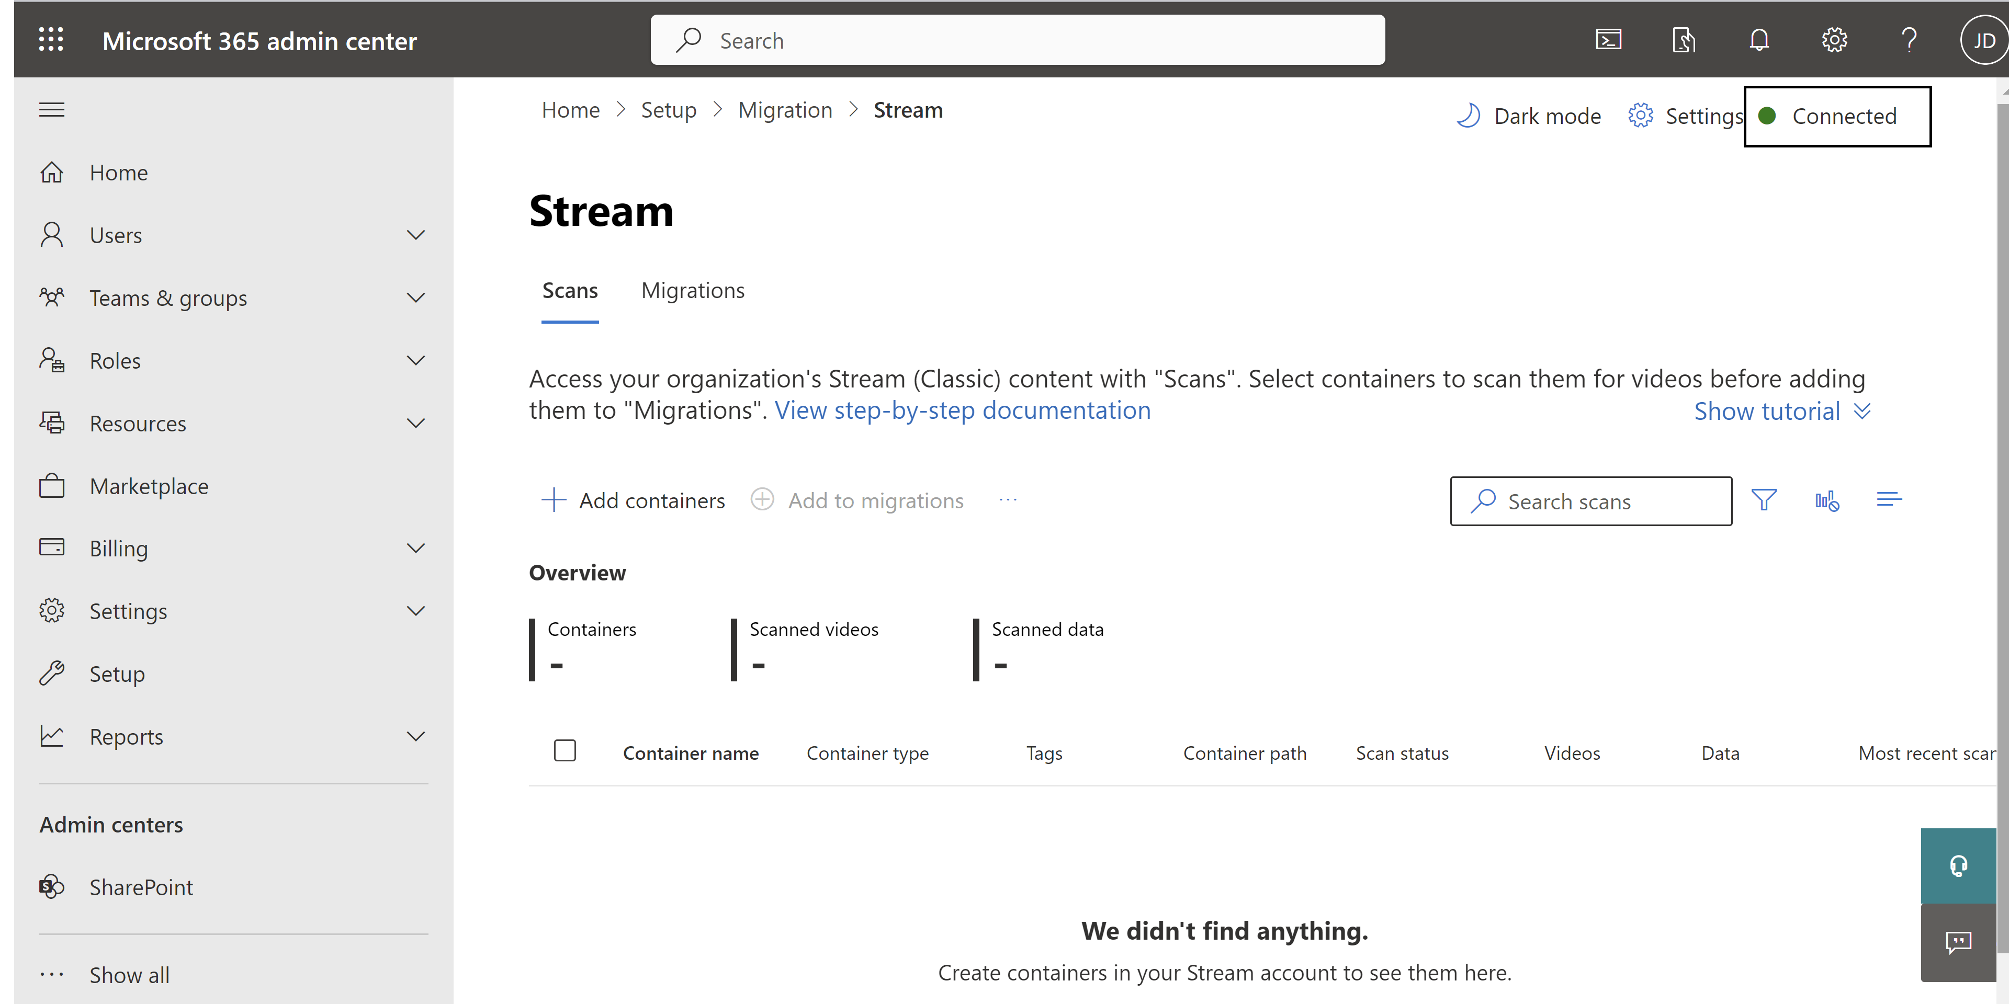The height and width of the screenshot is (1004, 2009).
Task: Search in the scans input field
Action: [x=1593, y=501]
